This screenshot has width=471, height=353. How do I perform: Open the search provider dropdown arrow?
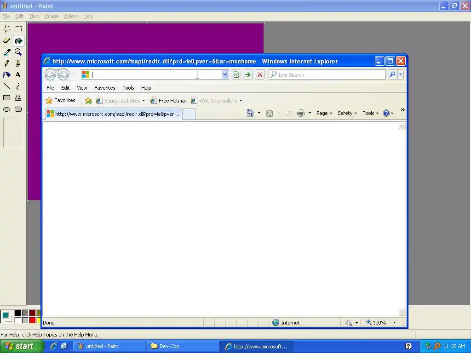point(401,74)
